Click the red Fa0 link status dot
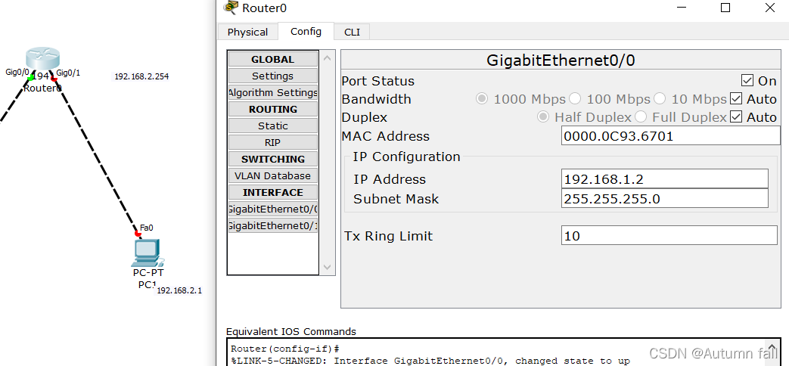Image resolution: width=789 pixels, height=366 pixels. (138, 234)
